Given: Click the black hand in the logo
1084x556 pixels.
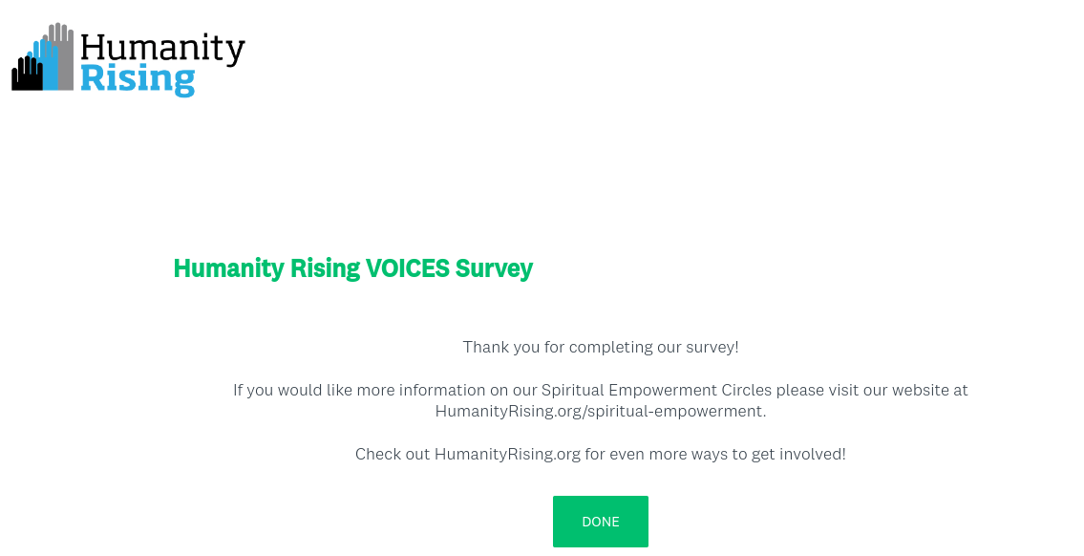Looking at the screenshot, I should tap(26, 75).
